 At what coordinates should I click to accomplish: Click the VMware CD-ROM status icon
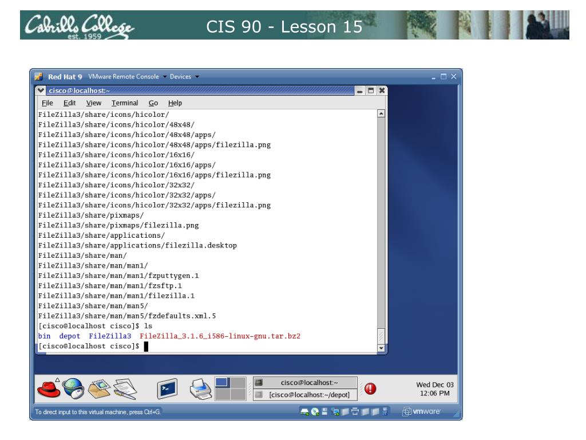point(315,412)
